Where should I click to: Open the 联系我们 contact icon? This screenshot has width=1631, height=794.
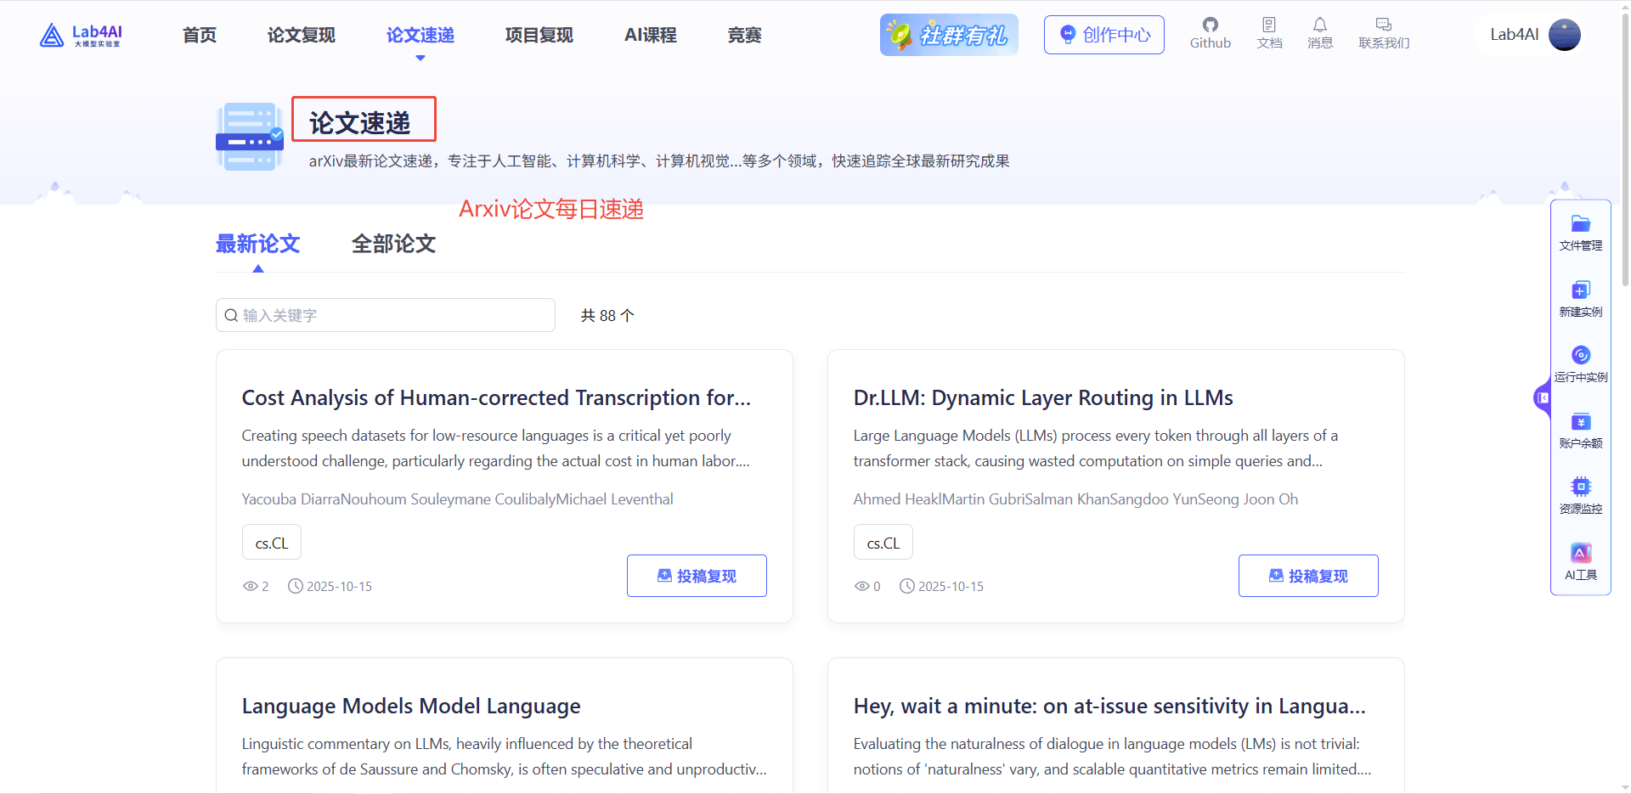tap(1383, 34)
